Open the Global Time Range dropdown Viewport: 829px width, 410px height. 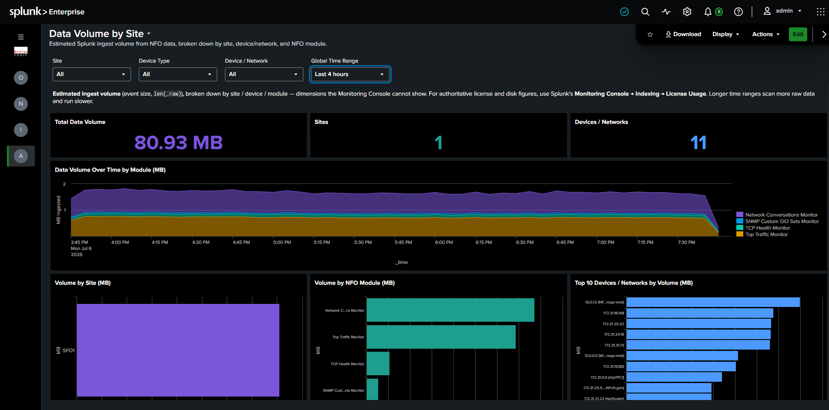pyautogui.click(x=350, y=74)
